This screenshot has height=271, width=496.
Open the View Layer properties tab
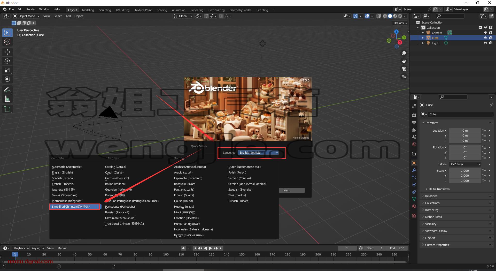pyautogui.click(x=414, y=130)
